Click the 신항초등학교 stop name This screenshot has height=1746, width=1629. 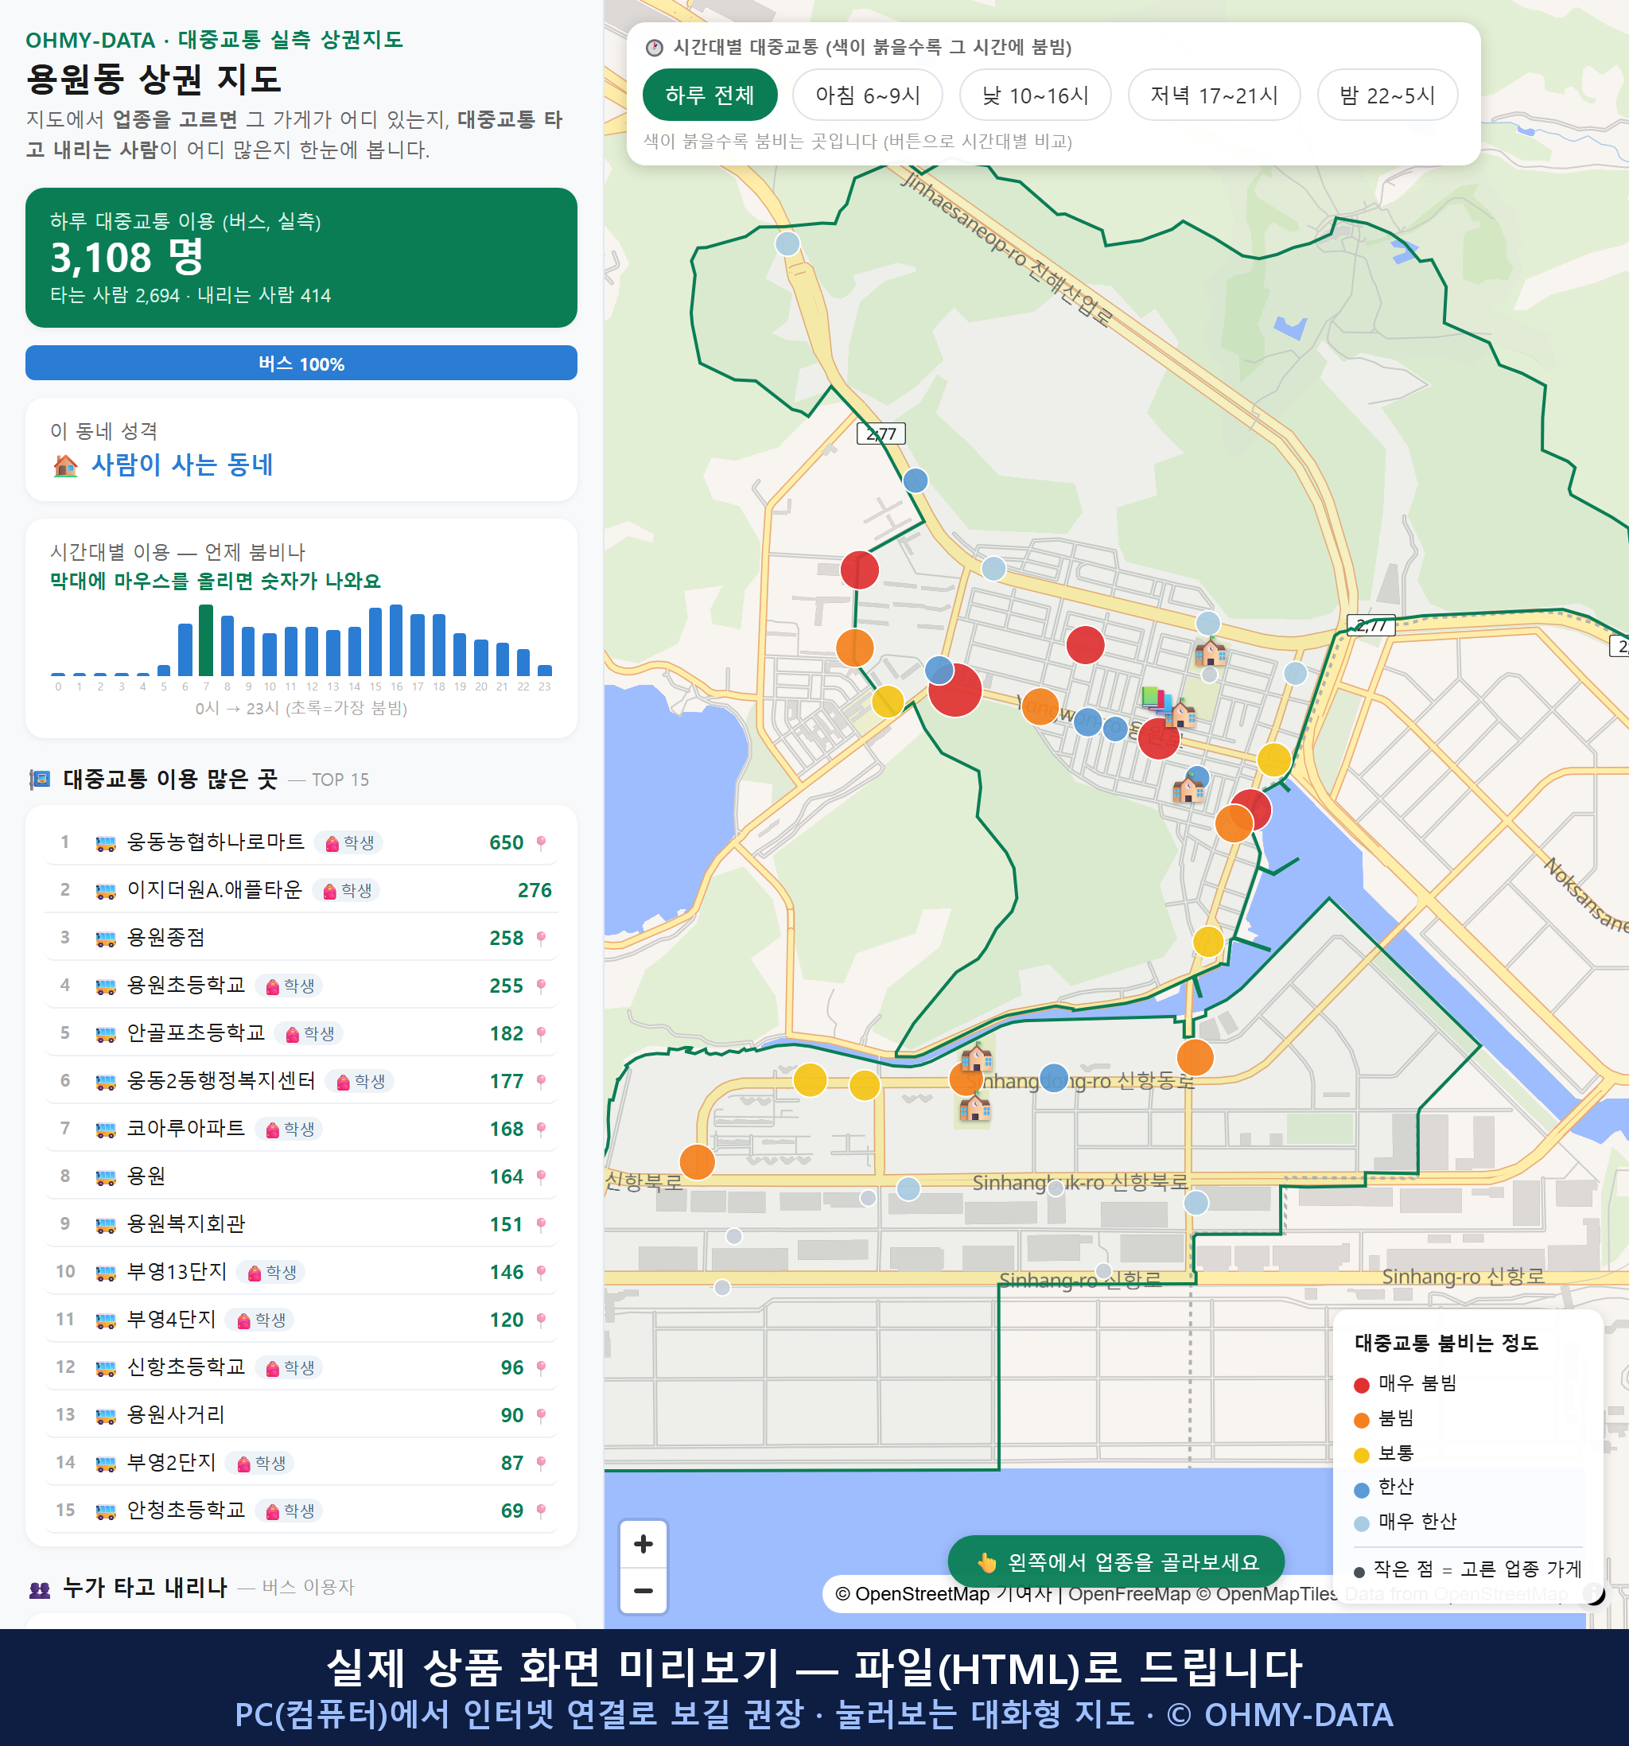pyautogui.click(x=186, y=1367)
